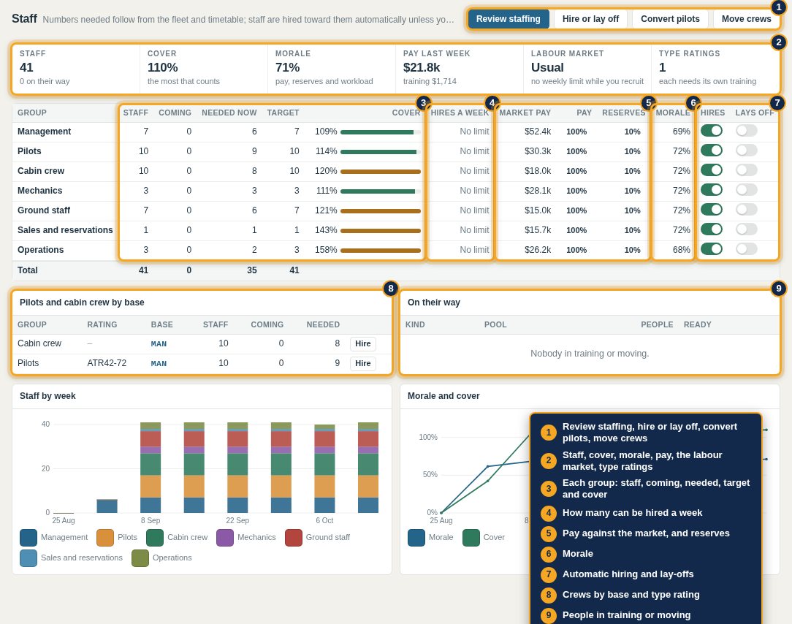This screenshot has height=624, width=792.
Task: Click the Operations legend swatch
Action: pos(140,558)
